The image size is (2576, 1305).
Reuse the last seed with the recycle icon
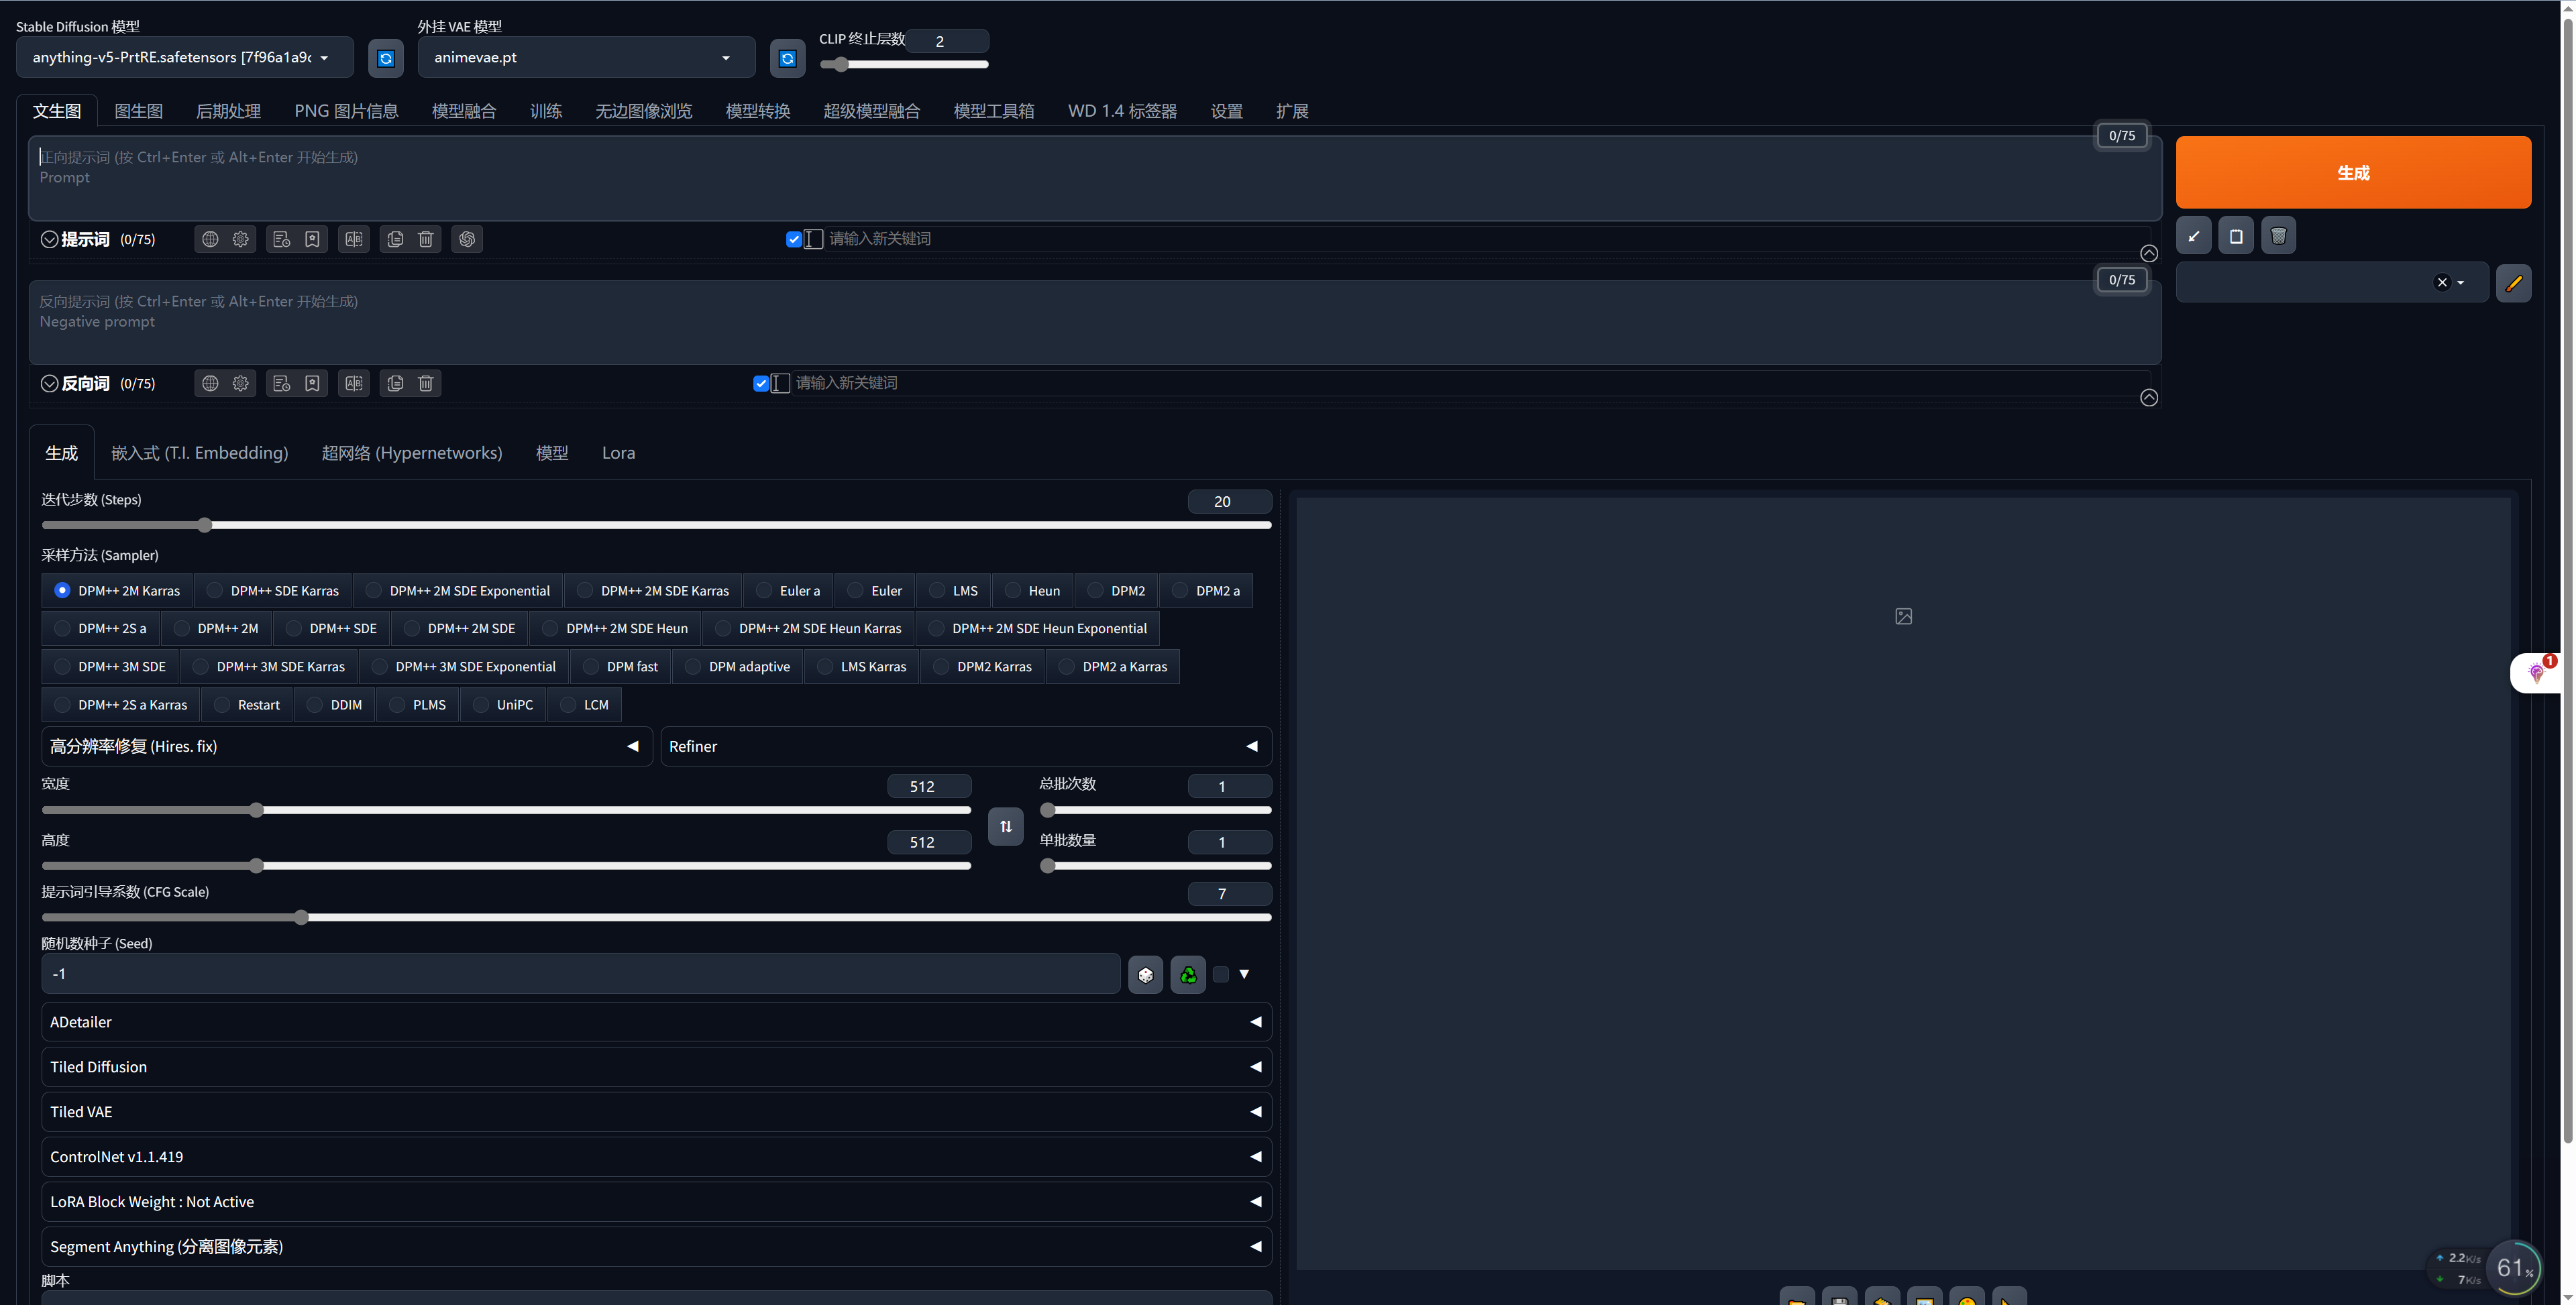click(x=1188, y=975)
